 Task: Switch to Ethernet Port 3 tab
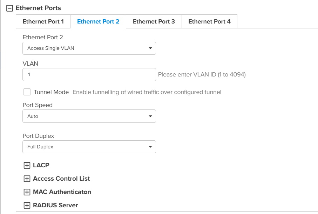coord(154,22)
